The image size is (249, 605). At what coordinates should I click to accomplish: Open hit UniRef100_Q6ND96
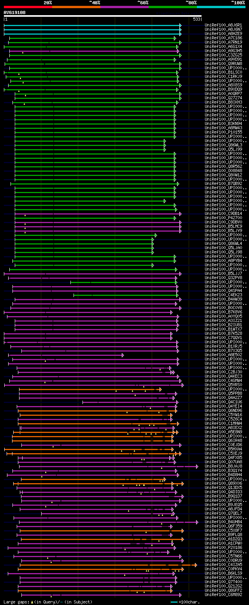pos(223,411)
